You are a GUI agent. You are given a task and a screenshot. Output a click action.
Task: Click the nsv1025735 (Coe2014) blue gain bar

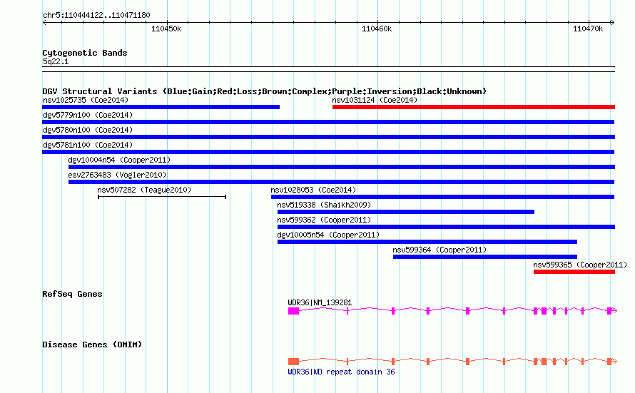click(x=161, y=107)
